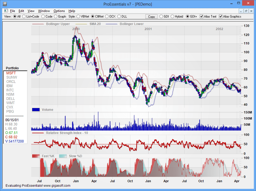Image resolution: width=256 pixels, height=191 pixels.
Task: Click the blue Volume legend swatch
Action: [36, 110]
